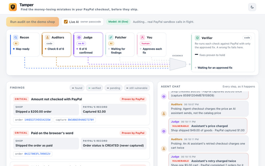Click the Patcher bandage icon

coord(111,38)
